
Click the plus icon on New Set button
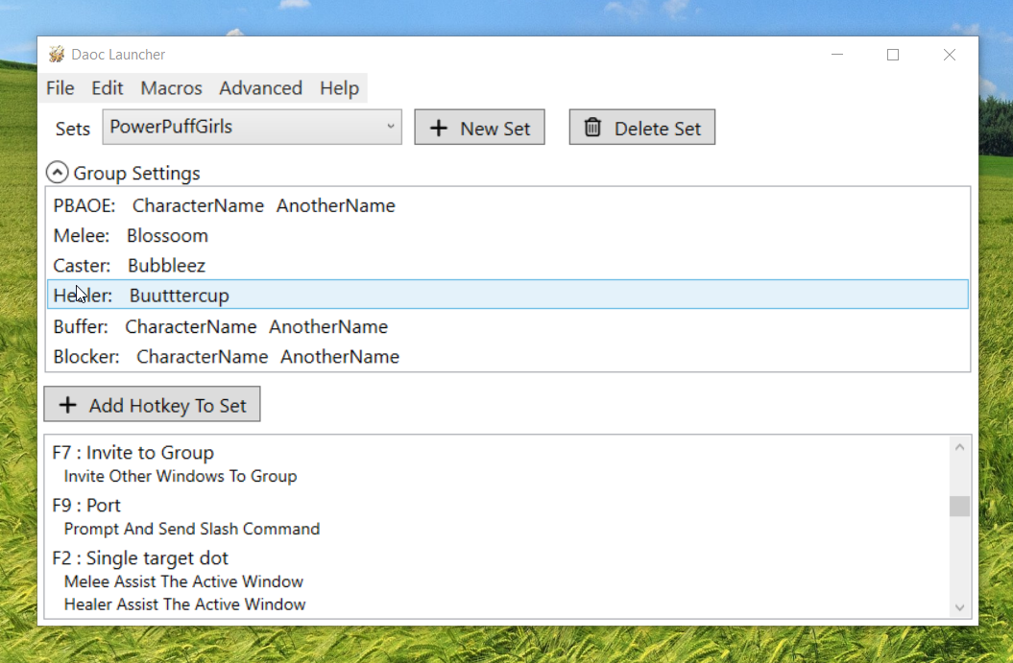439,127
